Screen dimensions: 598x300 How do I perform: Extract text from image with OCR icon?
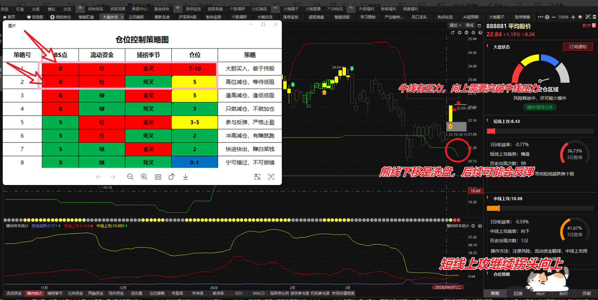pos(271,177)
